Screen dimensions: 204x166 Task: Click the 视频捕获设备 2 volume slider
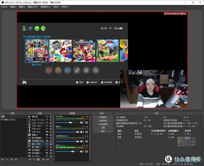(x=67, y=141)
